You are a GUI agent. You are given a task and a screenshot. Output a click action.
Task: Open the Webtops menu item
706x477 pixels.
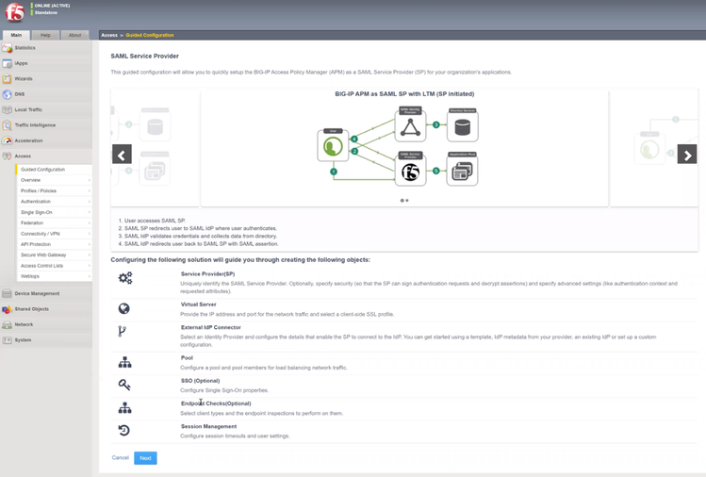[x=54, y=276]
